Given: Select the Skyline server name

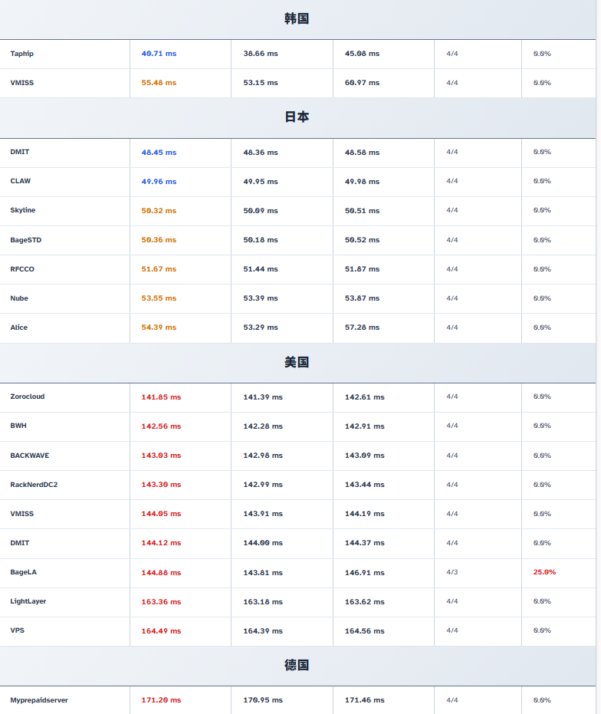Looking at the screenshot, I should point(23,210).
